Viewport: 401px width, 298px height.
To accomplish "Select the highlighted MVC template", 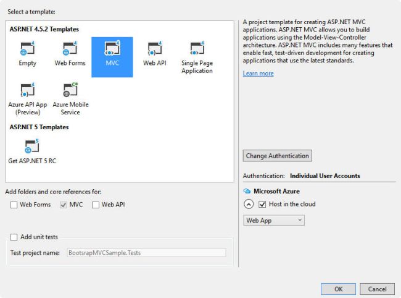I will pos(112,57).
